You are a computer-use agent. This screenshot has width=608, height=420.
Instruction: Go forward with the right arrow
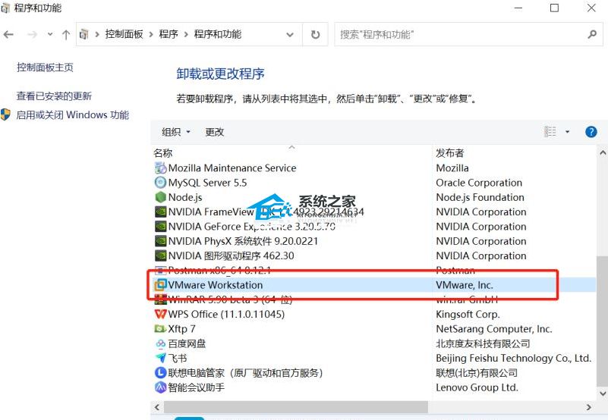(x=32, y=34)
